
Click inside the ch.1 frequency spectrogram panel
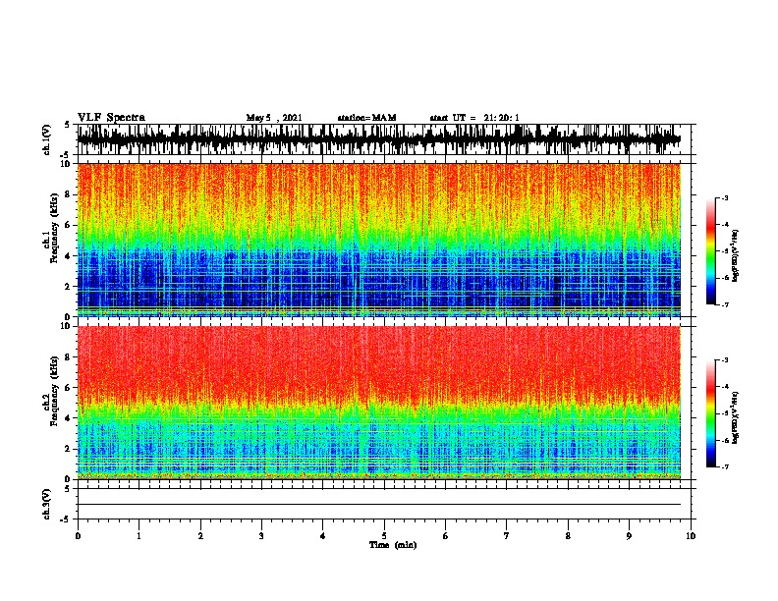pyautogui.click(x=379, y=240)
